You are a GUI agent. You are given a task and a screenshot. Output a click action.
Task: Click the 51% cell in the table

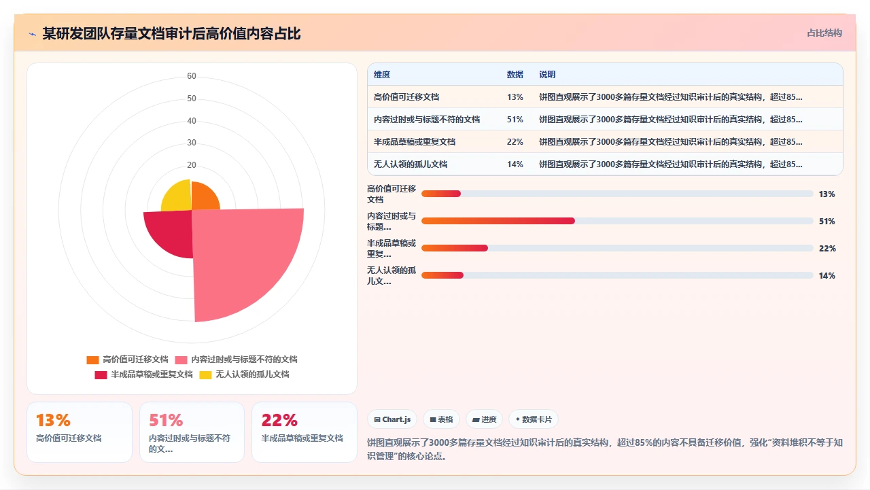coord(515,120)
